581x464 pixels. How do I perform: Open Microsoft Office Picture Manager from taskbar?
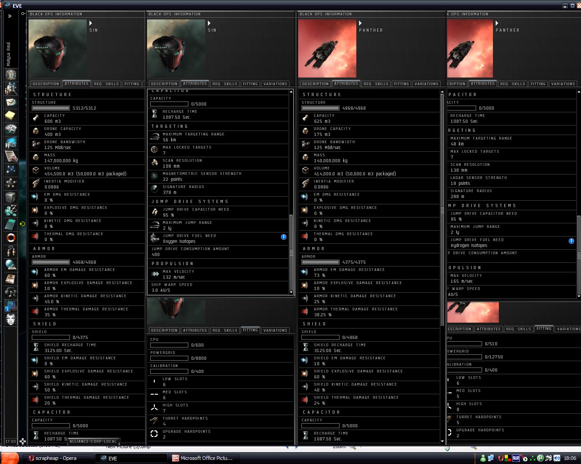tap(203, 458)
